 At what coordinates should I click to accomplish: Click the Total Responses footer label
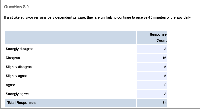click(21, 103)
